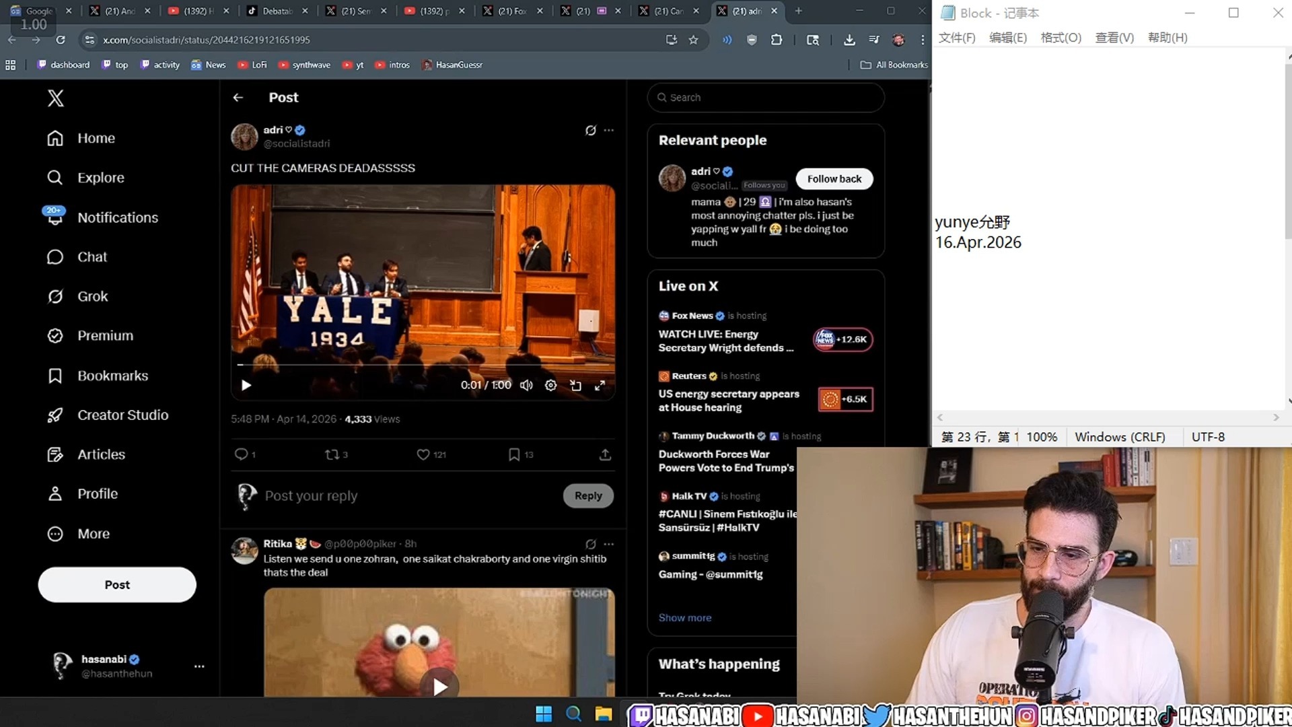Screen dimensions: 1292x727
Task: Open the Fox News live broadcast
Action: (766, 333)
